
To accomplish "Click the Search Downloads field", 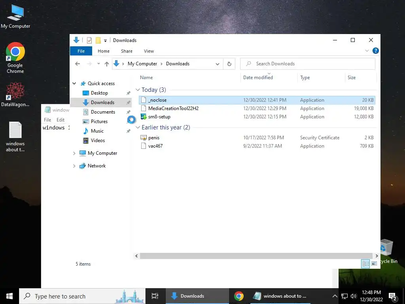I will click(308, 64).
